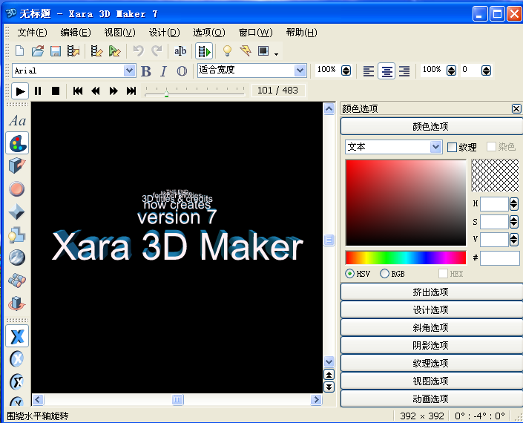Open animation options rotating cube icon
Image resolution: width=523 pixels, height=423 pixels.
pyautogui.click(x=16, y=304)
